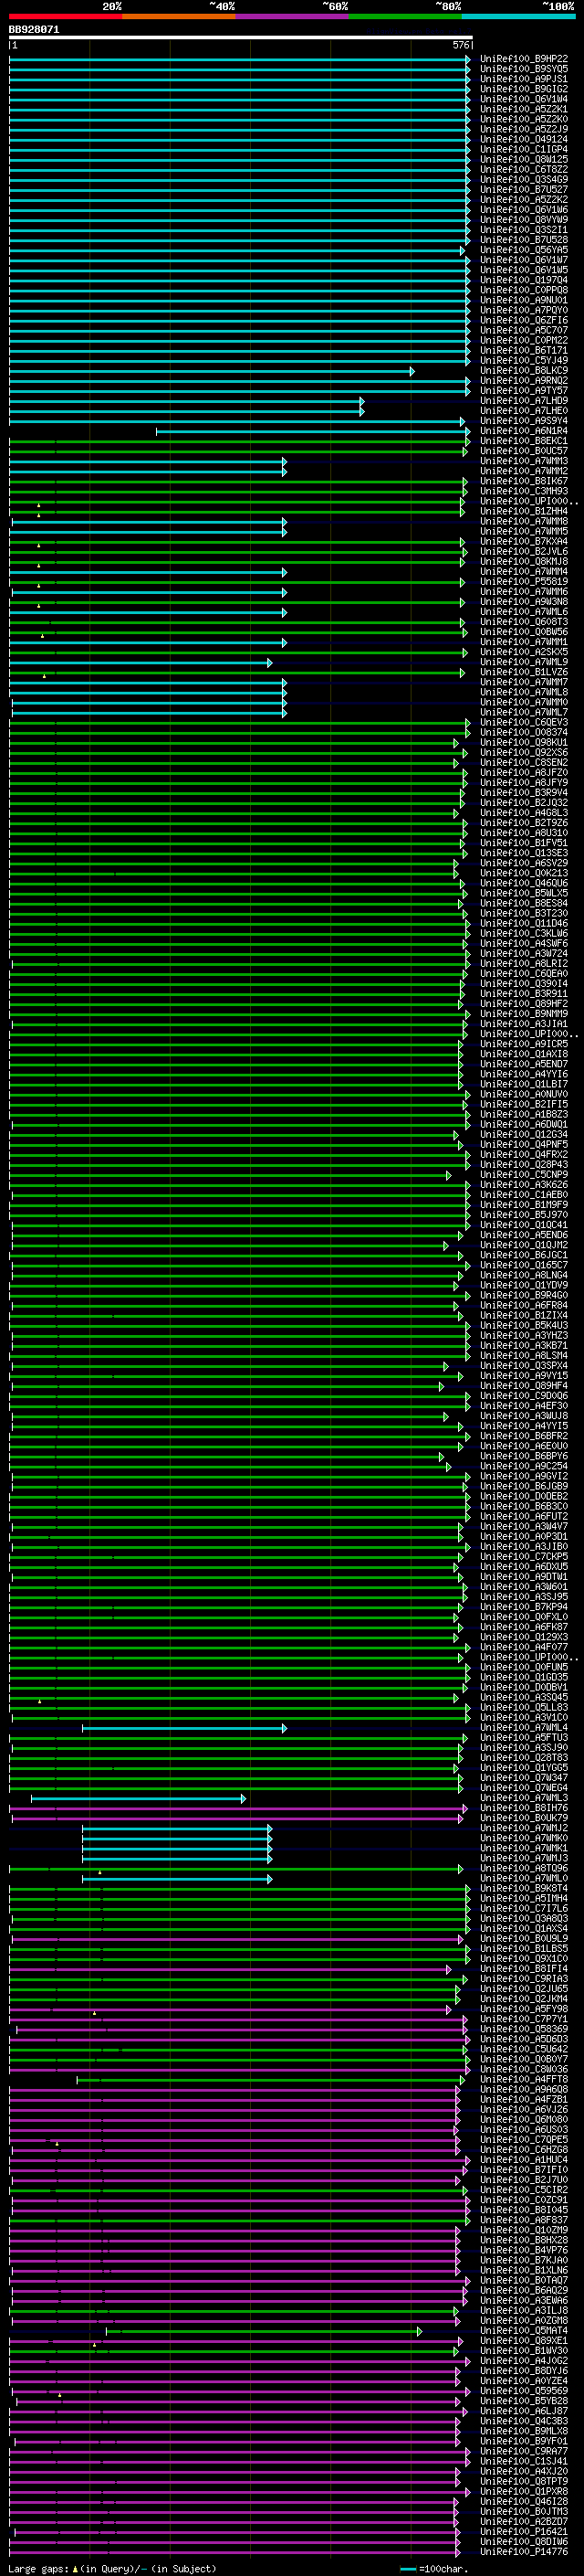Select hit UniRef100_O49124
584x2576 pixels.
(524, 139)
